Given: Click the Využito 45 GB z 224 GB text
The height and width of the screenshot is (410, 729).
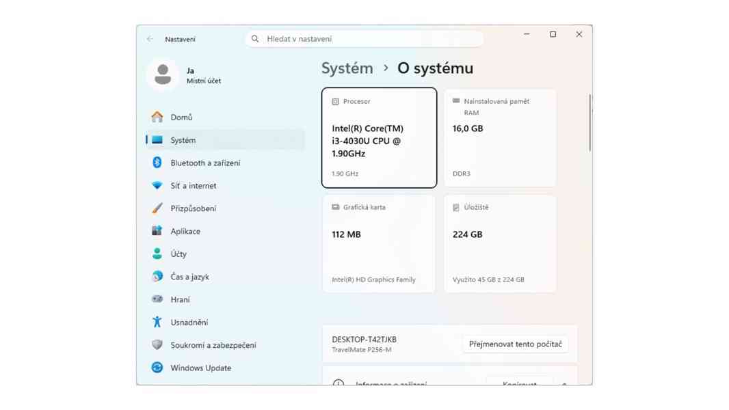Looking at the screenshot, I should pyautogui.click(x=488, y=279).
